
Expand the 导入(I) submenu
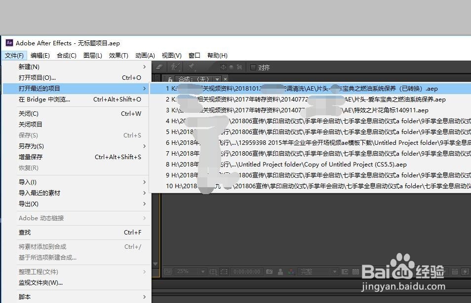pyautogui.click(x=77, y=182)
